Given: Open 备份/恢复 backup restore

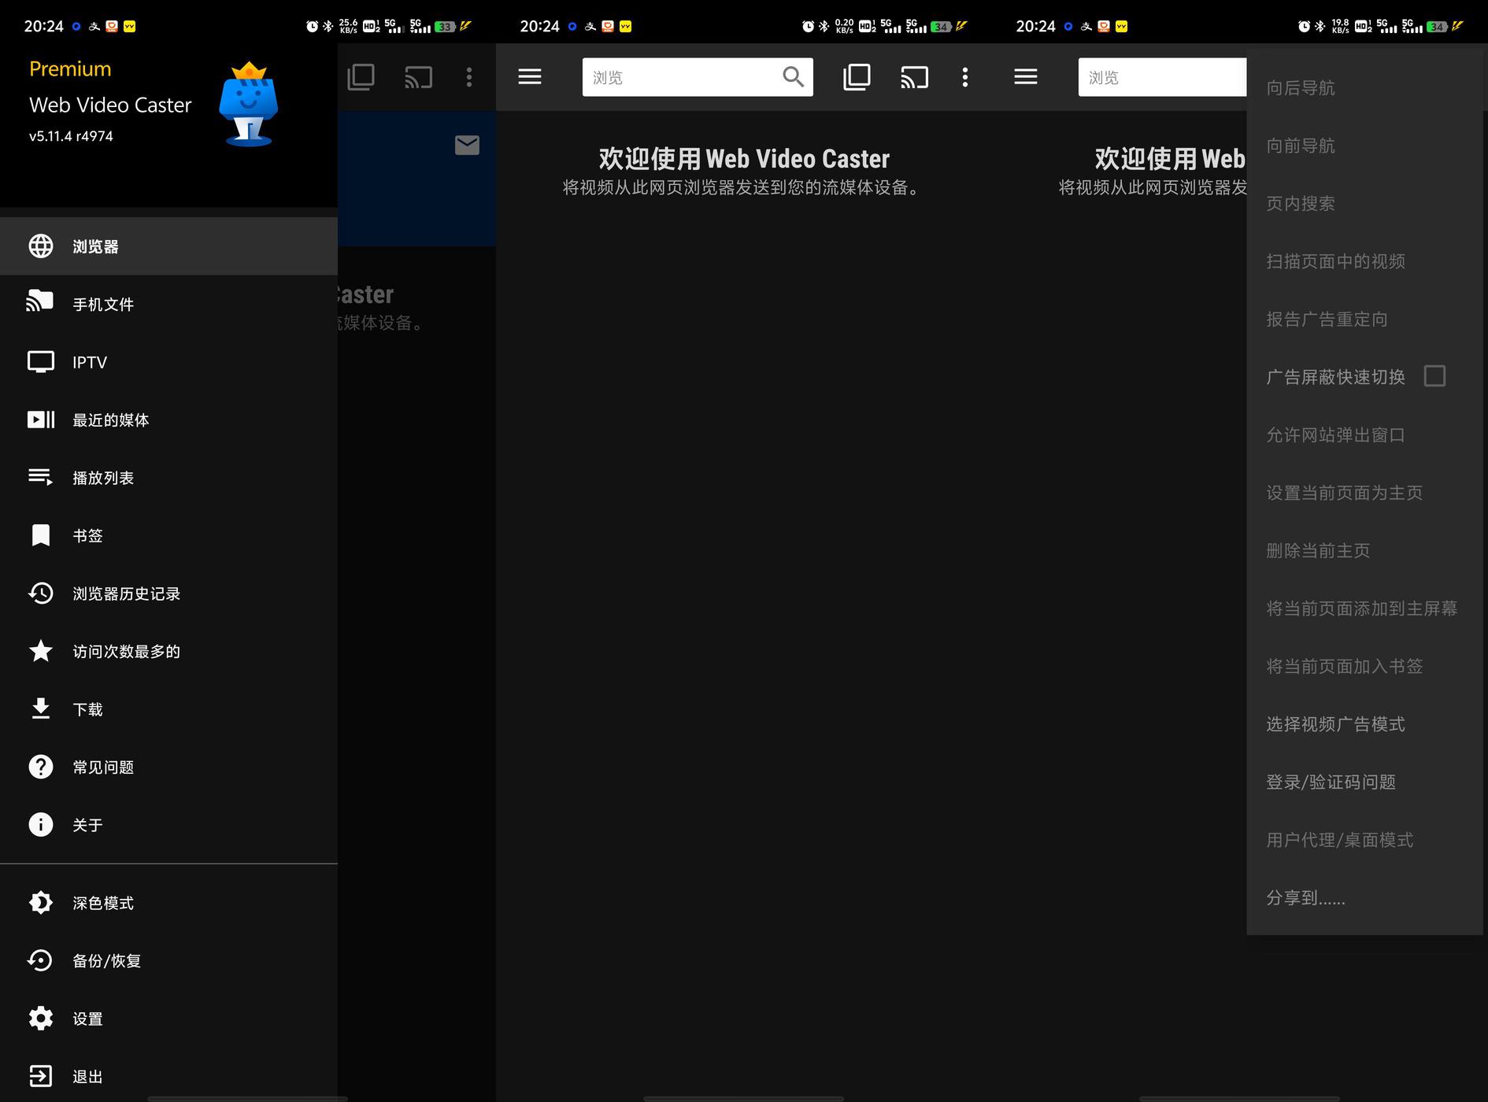Looking at the screenshot, I should click(168, 960).
